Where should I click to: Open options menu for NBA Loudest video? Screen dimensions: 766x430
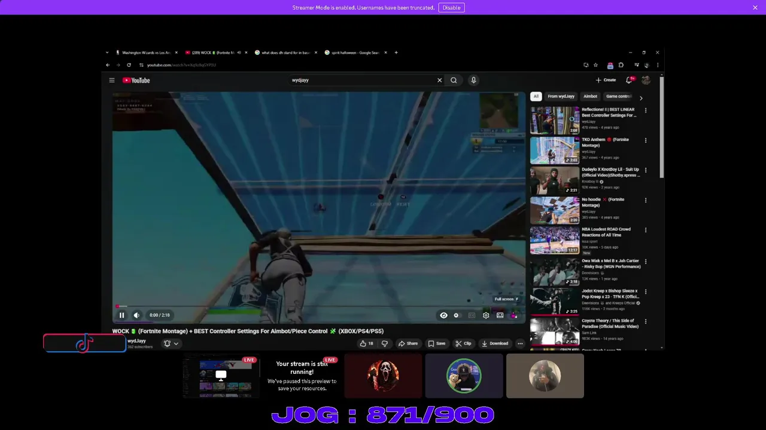(x=645, y=230)
